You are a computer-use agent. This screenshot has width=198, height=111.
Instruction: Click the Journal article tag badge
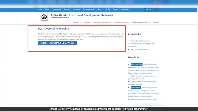(136, 88)
